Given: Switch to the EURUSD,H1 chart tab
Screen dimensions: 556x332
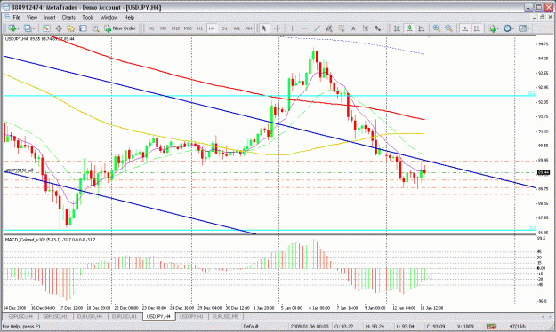Looking at the screenshot, I should pos(125,316).
